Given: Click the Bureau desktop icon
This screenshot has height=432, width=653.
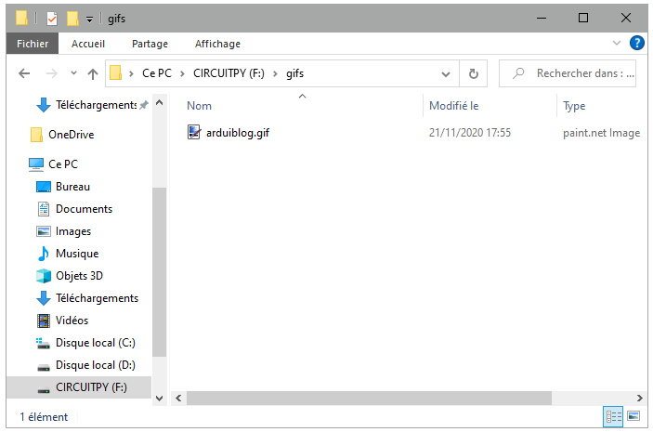Looking at the screenshot, I should 44,187.
